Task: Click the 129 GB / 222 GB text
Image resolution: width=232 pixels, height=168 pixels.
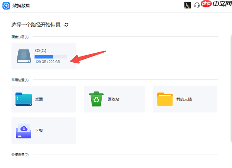Action: click(x=48, y=62)
